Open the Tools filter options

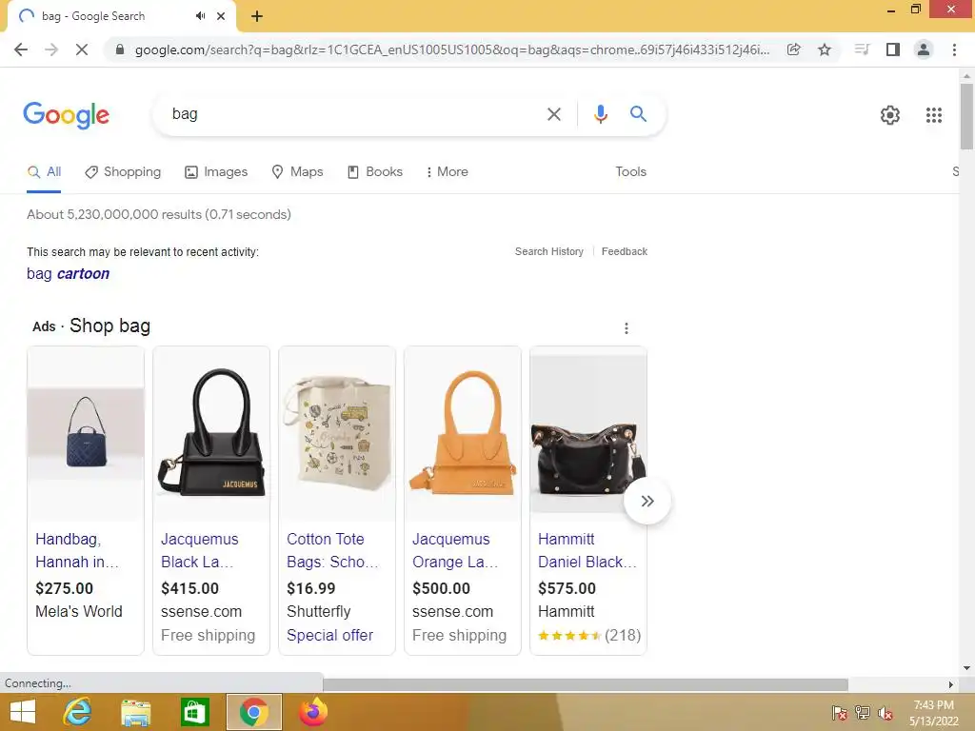630,172
